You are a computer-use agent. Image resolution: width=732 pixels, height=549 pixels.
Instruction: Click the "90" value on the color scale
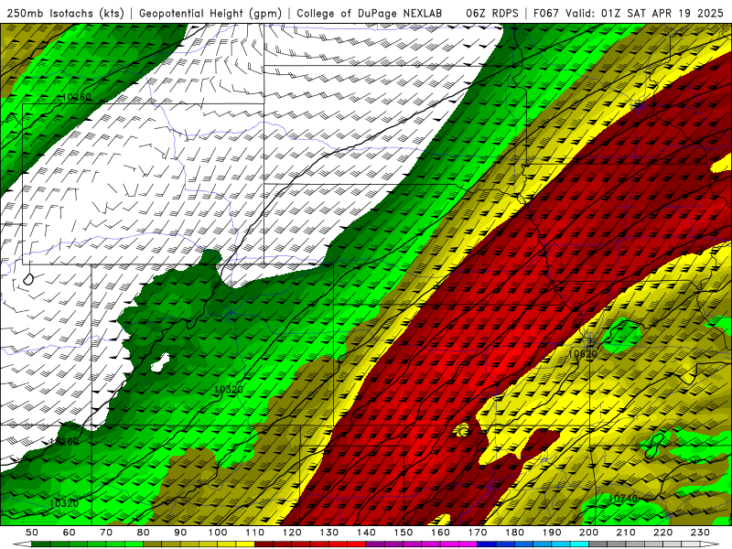[180, 533]
